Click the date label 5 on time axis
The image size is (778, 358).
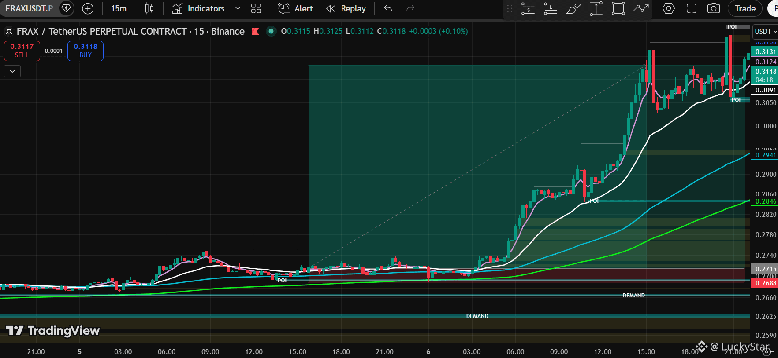coord(79,351)
